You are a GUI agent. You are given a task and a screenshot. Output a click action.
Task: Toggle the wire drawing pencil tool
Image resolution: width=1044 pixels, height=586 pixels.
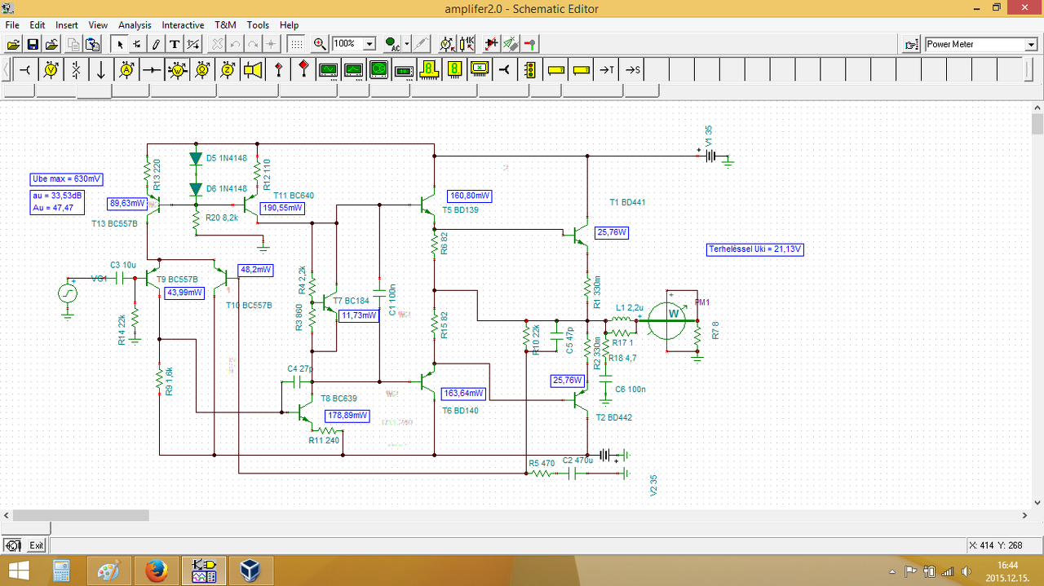(156, 45)
